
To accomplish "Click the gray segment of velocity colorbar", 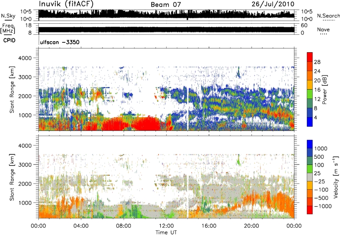I will (x=310, y=177).
